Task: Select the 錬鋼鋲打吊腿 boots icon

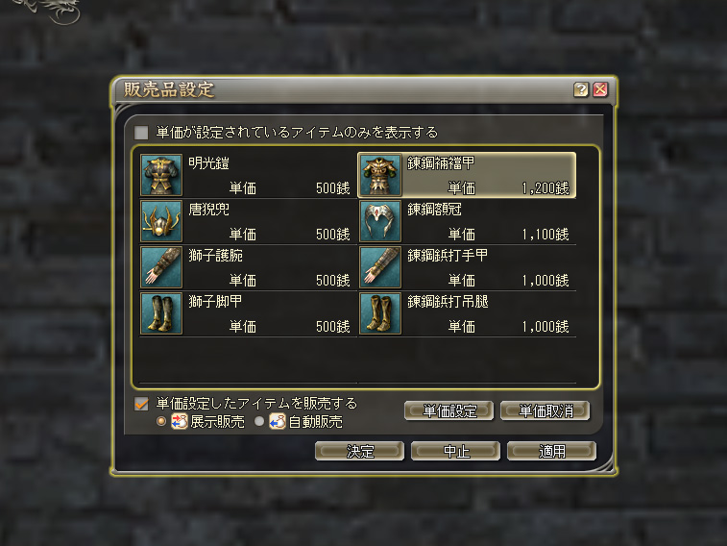Action: coord(380,313)
